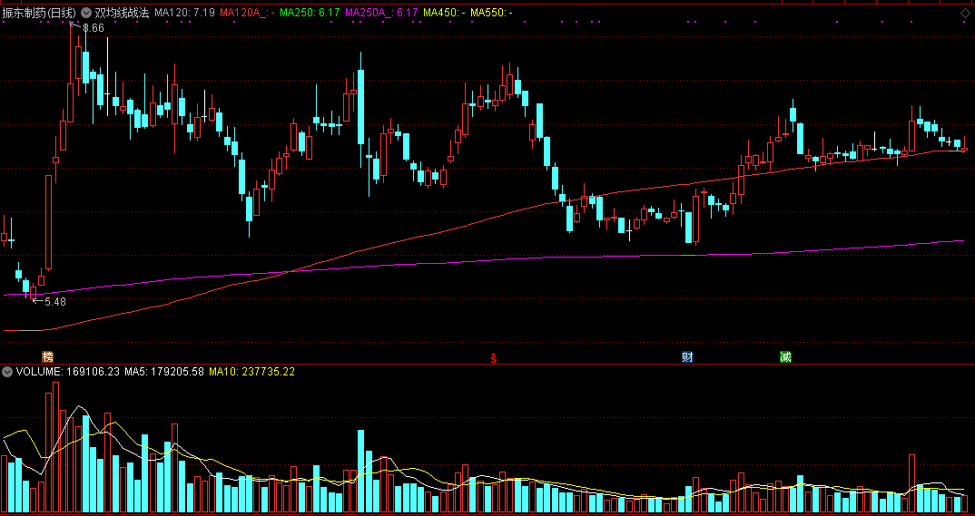Click the 榜 marker icon on timeline
Viewport: 975px width, 516px height.
[47, 357]
